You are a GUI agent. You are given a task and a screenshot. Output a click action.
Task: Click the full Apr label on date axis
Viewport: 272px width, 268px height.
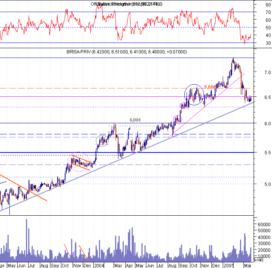[x=129, y=266]
